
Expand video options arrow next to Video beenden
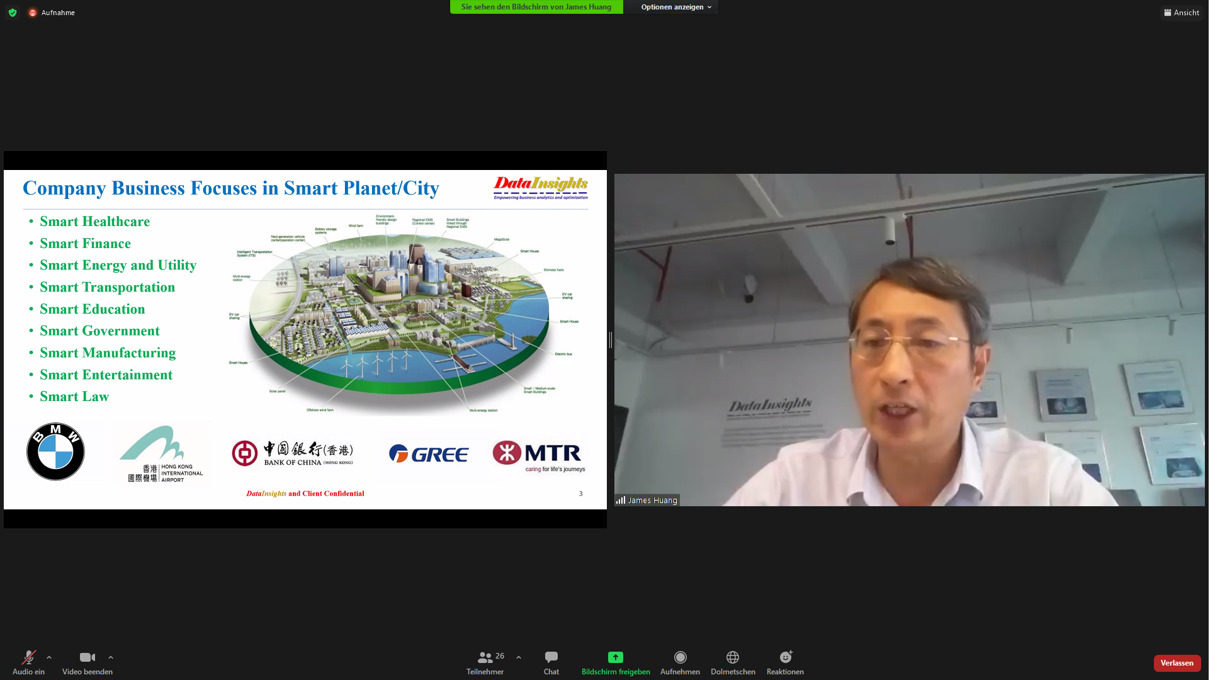[x=111, y=657]
